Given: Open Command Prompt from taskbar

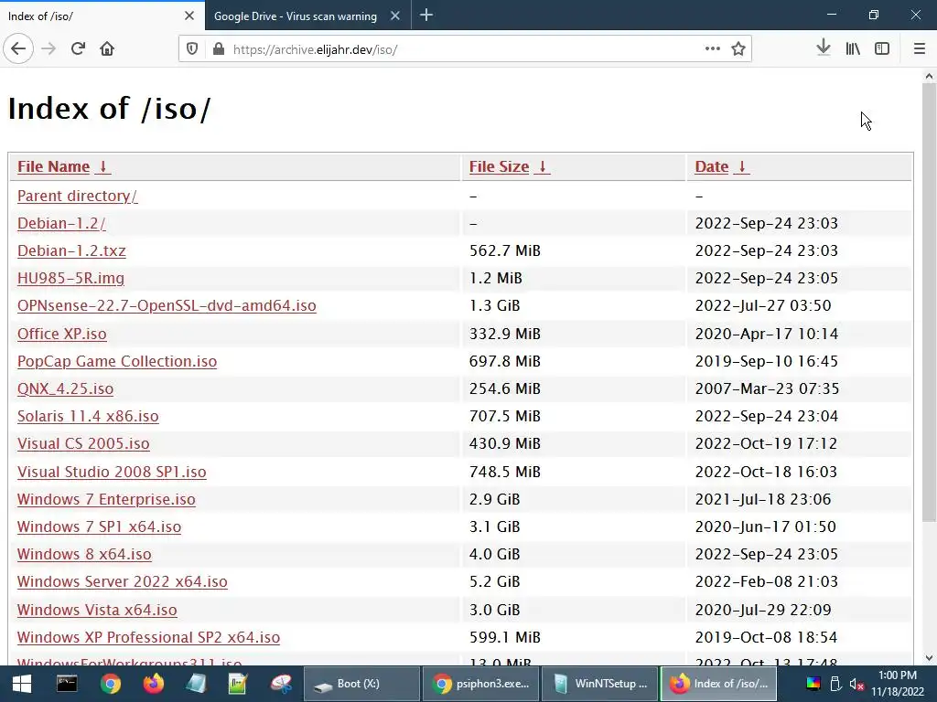Looking at the screenshot, I should tap(66, 684).
